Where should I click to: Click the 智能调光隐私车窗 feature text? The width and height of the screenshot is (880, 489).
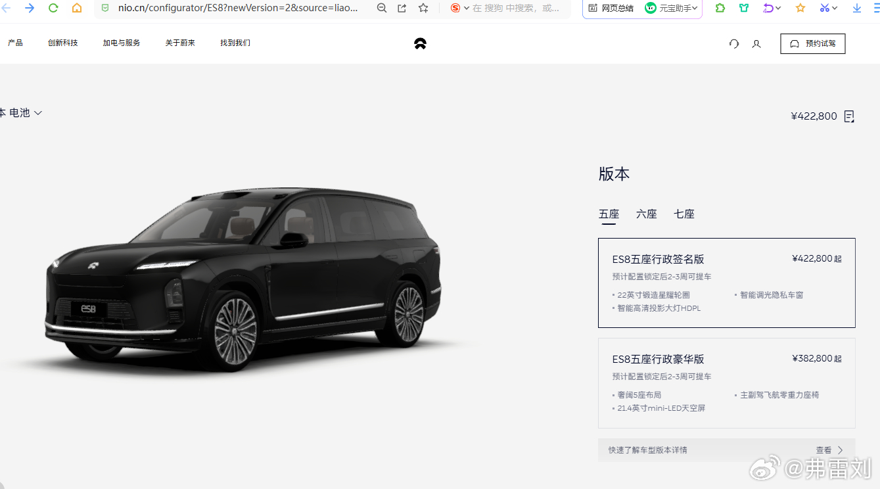click(772, 295)
